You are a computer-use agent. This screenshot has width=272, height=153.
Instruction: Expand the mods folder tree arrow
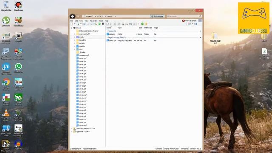click(x=75, y=37)
